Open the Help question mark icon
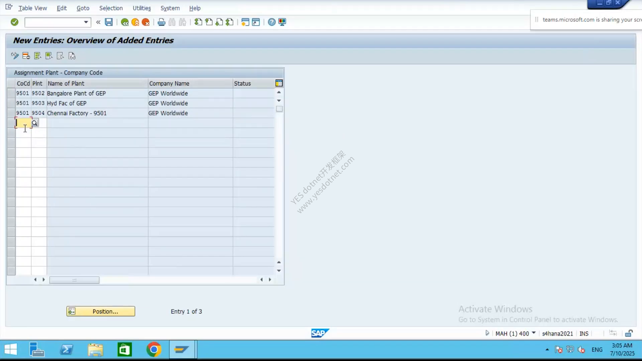642x361 pixels. point(272,22)
